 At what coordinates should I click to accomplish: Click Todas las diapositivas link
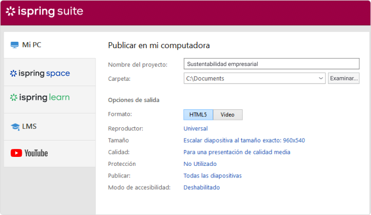tap(213, 175)
